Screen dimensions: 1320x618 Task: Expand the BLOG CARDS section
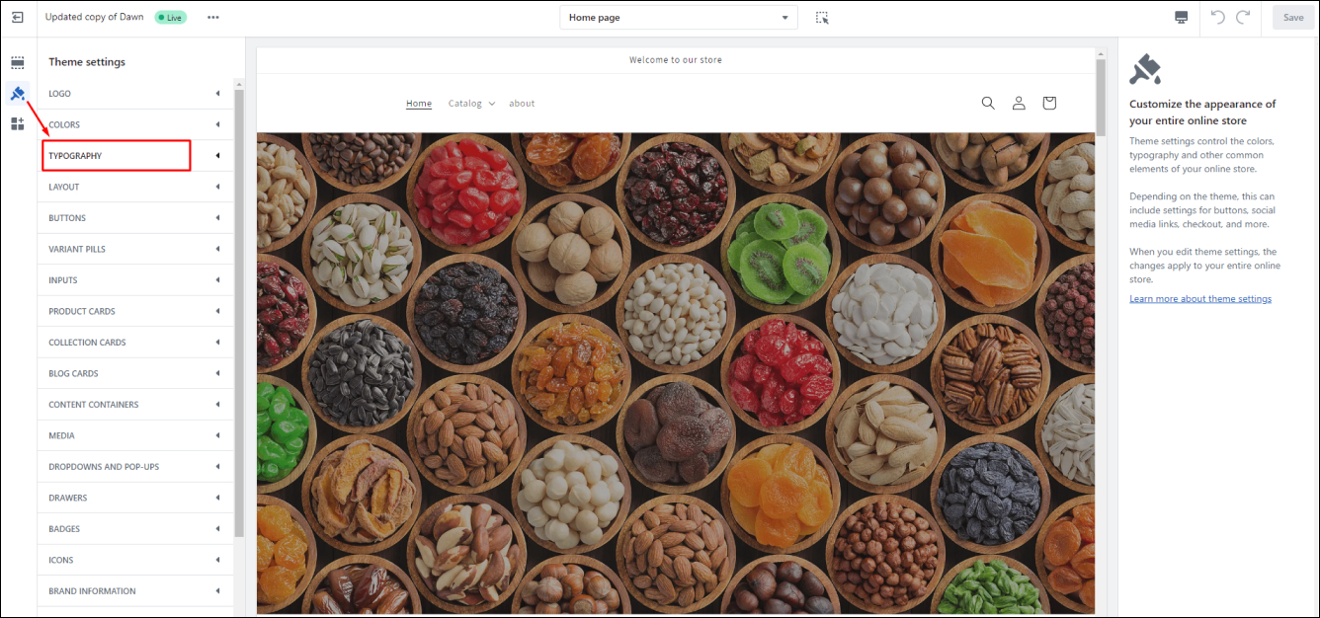pyautogui.click(x=135, y=373)
